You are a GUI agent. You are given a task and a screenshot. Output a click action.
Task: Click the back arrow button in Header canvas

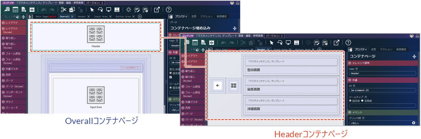click(217, 86)
